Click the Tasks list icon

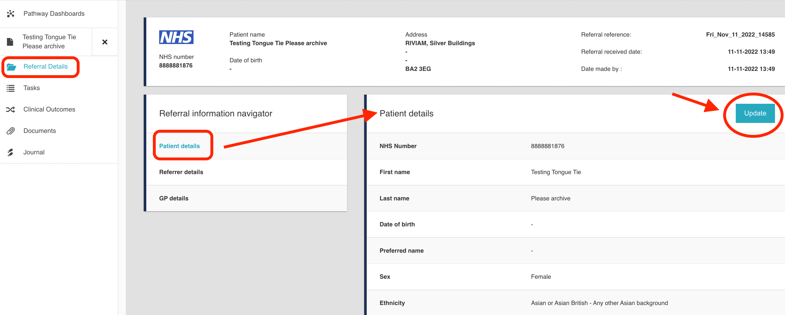click(11, 88)
